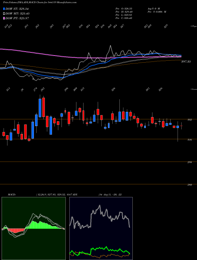
Task: Click the 'DOW MT: 325.45' label
Action: pyautogui.click(x=18, y=13)
